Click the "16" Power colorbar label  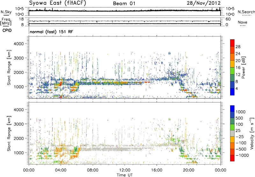coord(238,68)
